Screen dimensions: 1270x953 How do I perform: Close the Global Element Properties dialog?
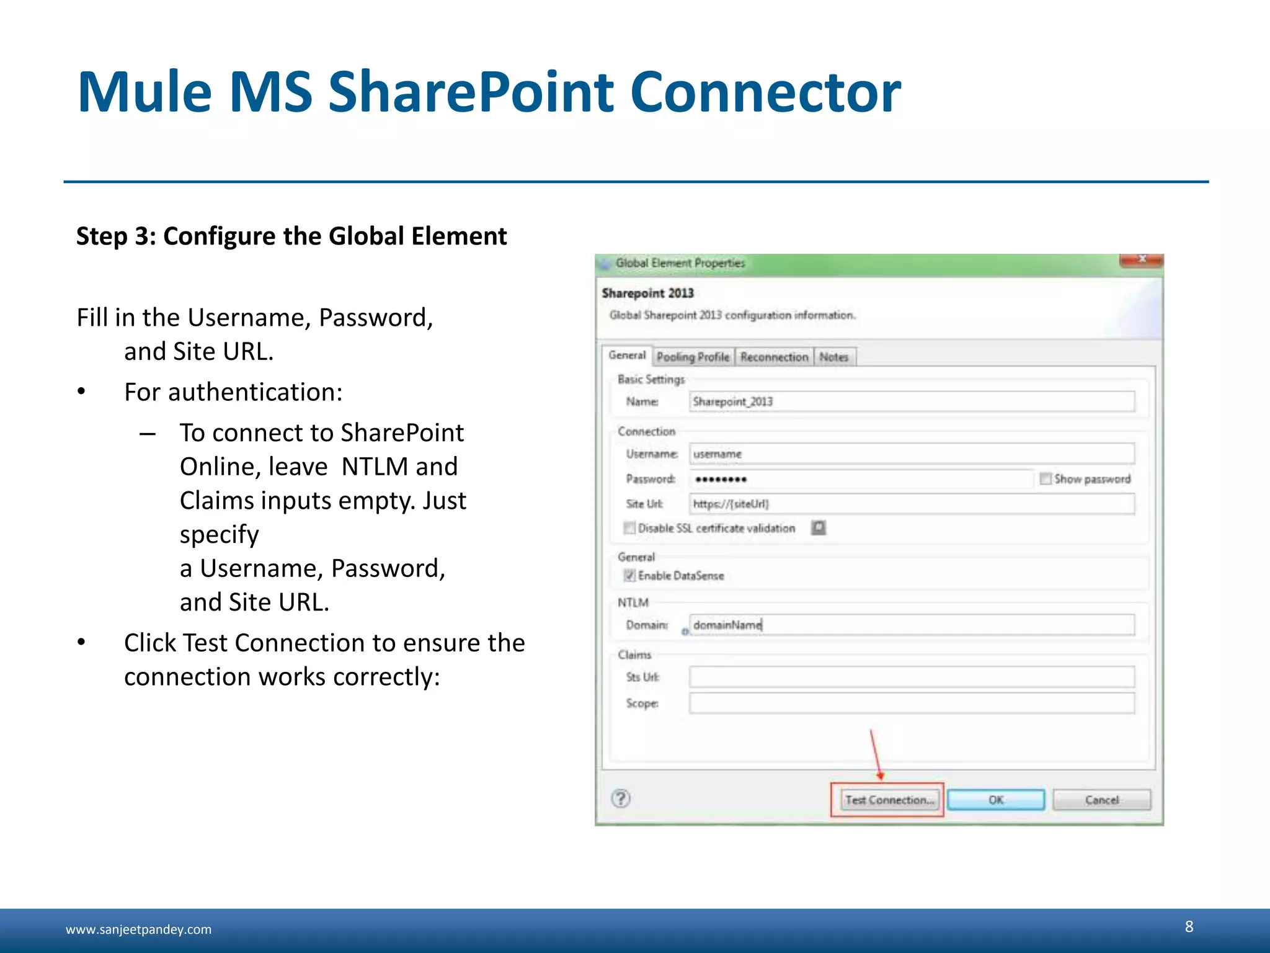point(1141,260)
